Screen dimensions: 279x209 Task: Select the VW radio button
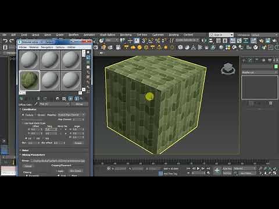(x=34, y=138)
